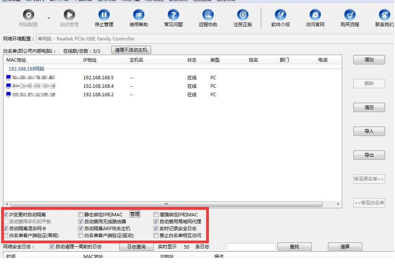Click the 管理 button beside static binding
The height and width of the screenshot is (271, 395).
(135, 214)
